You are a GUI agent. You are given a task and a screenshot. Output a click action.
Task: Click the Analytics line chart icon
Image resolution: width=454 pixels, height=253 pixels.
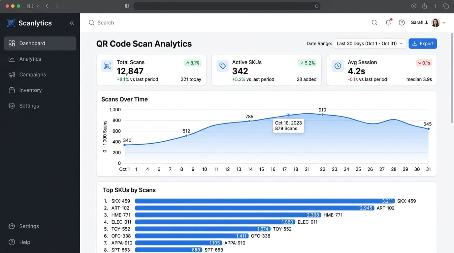point(12,59)
